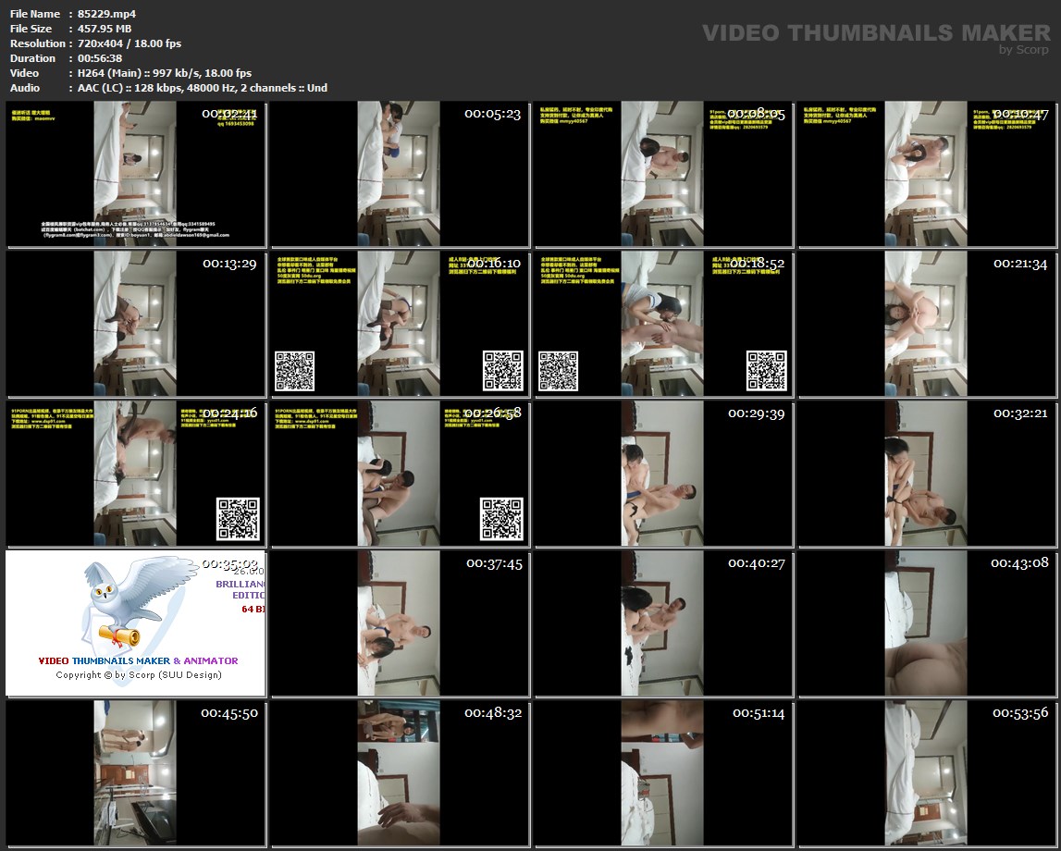Click the 'by Scorp' text under the title
Viewport: 1061px width, 851px height.
pos(1025,50)
